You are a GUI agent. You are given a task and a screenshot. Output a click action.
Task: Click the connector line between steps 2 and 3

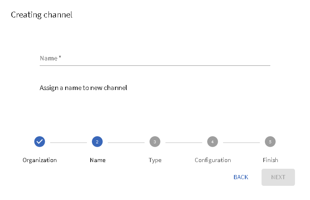coord(126,142)
